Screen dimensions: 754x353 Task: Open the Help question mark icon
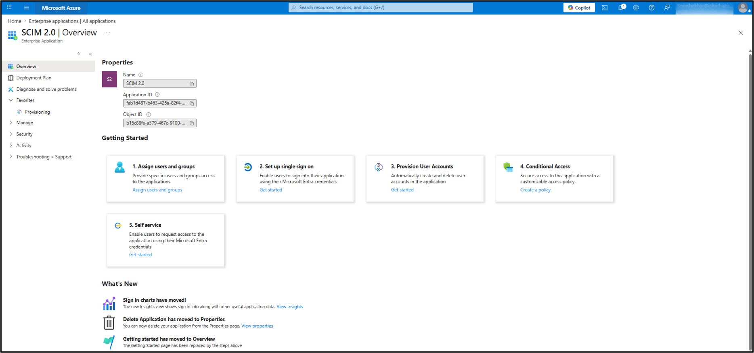(651, 8)
